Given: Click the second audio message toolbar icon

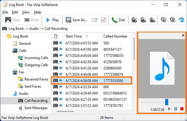Looking at the screenshot, I should (x=173, y=20).
